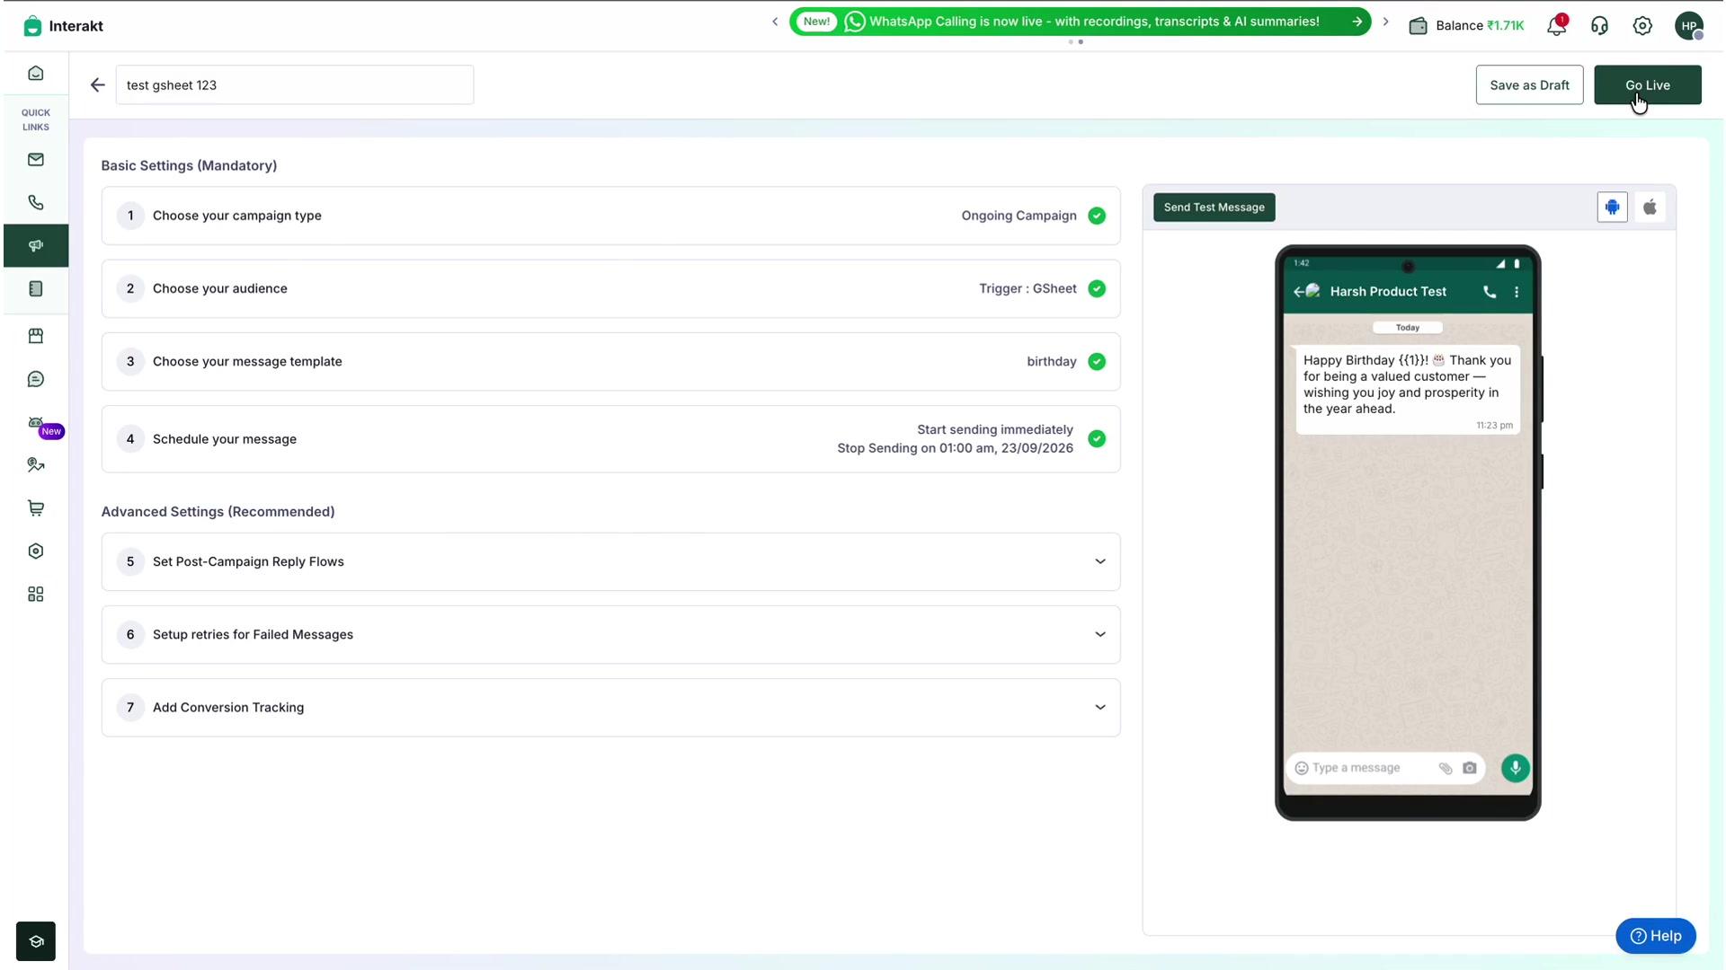This screenshot has height=970, width=1726.
Task: Open the bot icon with New badge
Action: coord(36,422)
